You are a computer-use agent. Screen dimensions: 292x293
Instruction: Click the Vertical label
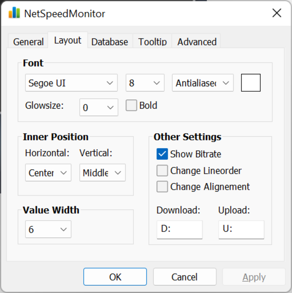pyautogui.click(x=96, y=153)
